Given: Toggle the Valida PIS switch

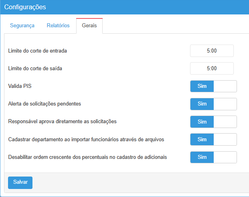Looking at the screenshot, I should [213, 86].
